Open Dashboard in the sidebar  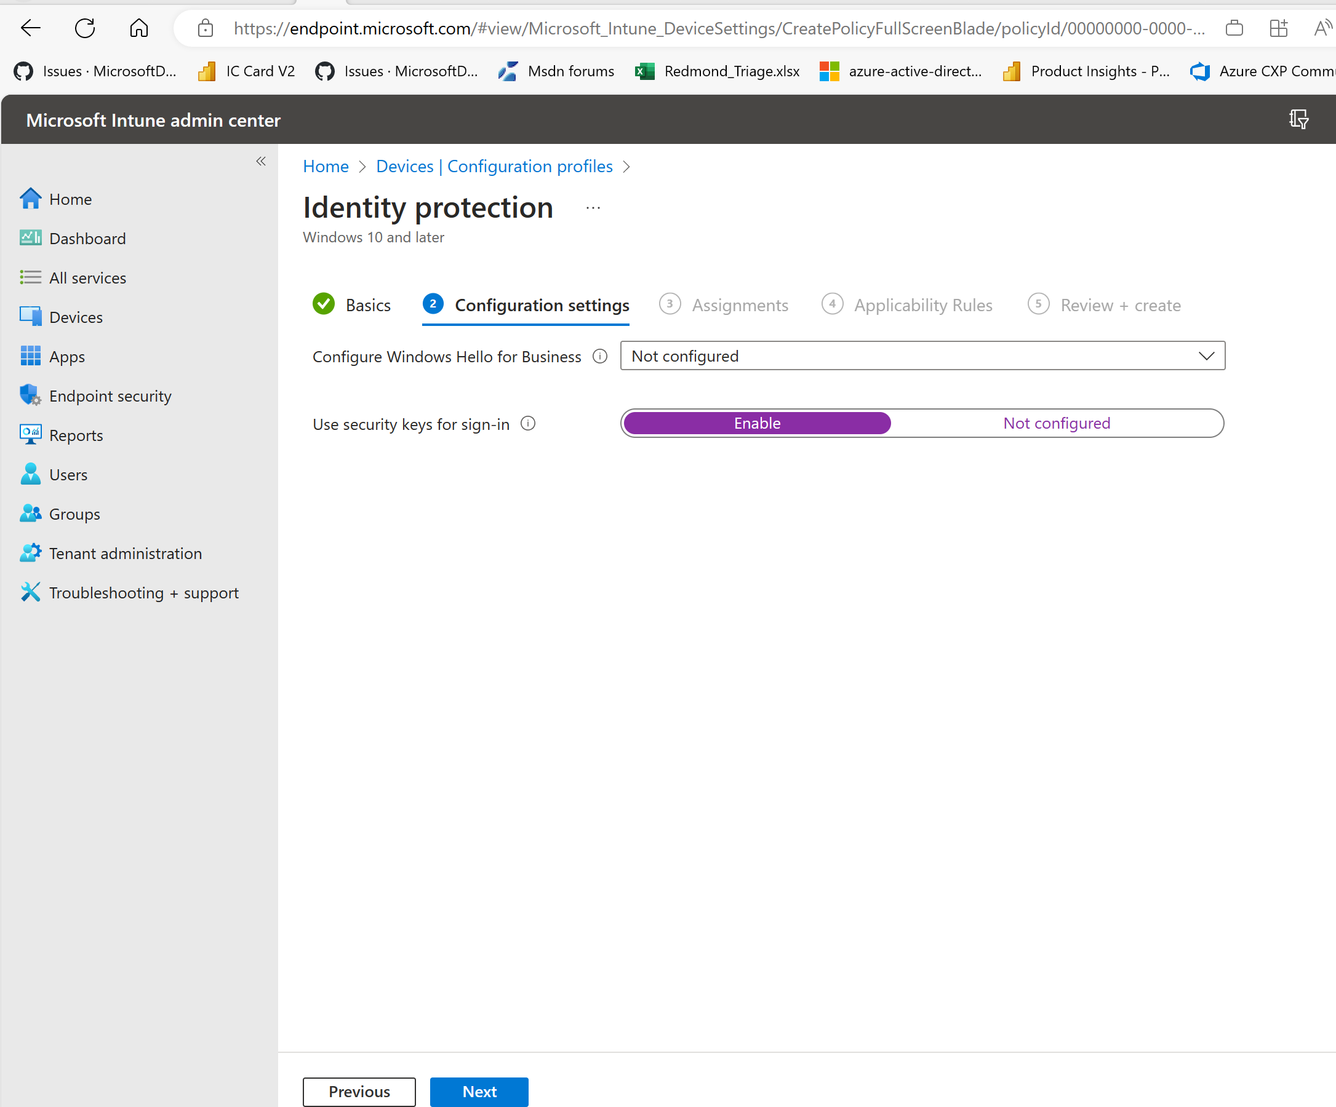pyautogui.click(x=73, y=239)
